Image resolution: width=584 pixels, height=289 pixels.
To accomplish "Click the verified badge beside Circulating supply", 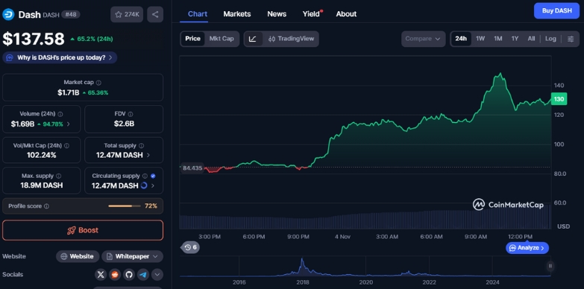I will tap(153, 176).
